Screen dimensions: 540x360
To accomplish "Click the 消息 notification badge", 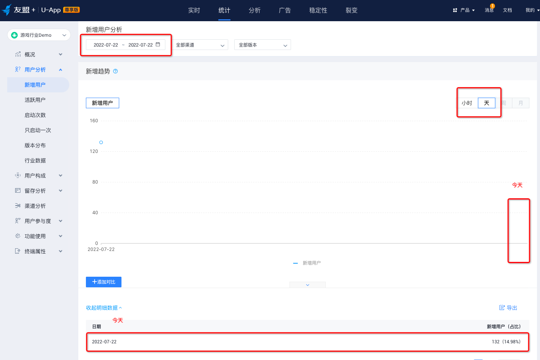I will click(492, 6).
